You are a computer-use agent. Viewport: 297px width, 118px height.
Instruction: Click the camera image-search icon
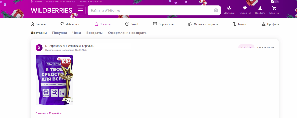[x=216, y=11]
